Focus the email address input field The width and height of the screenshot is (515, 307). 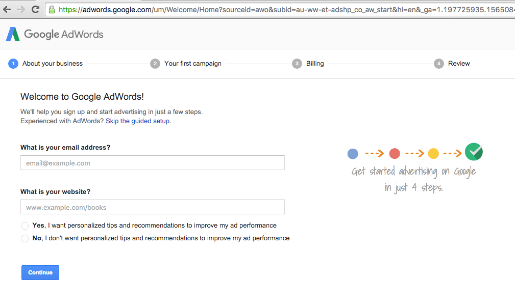click(152, 163)
